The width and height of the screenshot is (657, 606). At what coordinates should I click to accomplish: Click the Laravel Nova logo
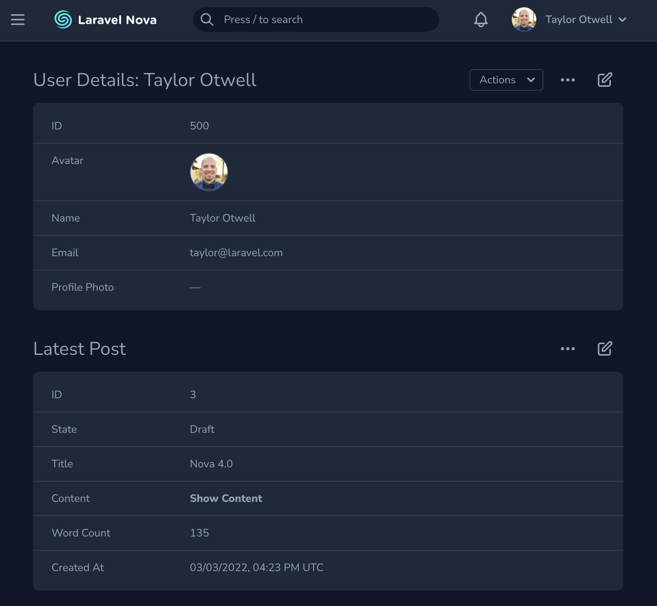click(x=105, y=20)
